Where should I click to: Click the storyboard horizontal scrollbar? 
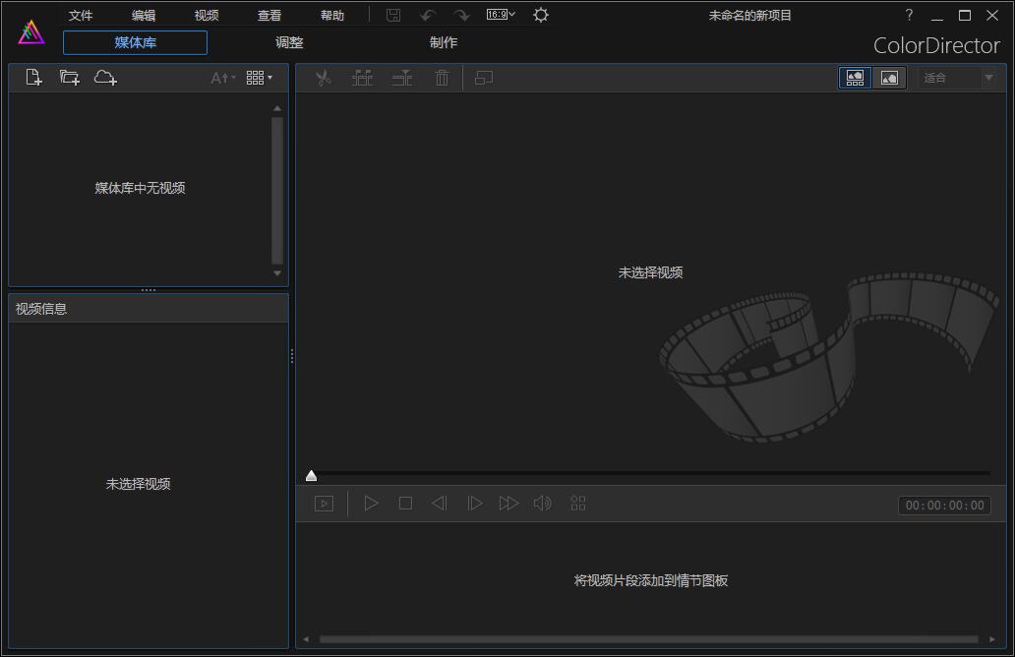pyautogui.click(x=648, y=639)
